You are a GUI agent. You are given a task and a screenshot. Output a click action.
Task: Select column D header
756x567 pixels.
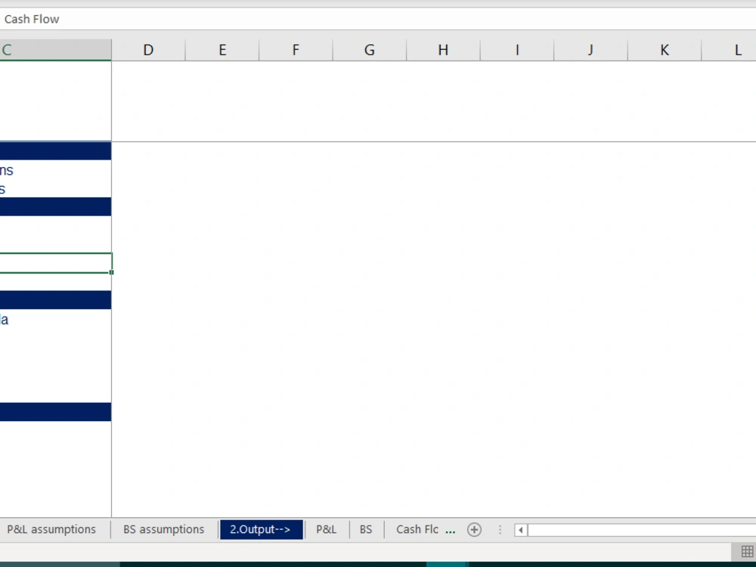coord(148,50)
